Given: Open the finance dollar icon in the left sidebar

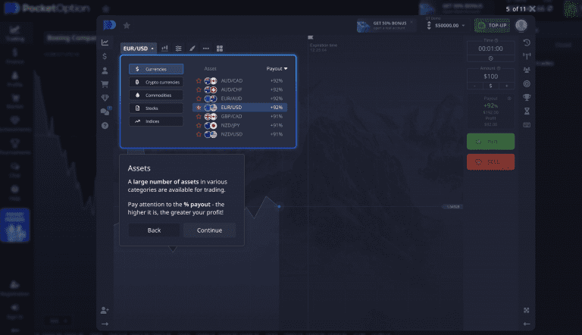Looking at the screenshot, I should click(105, 56).
